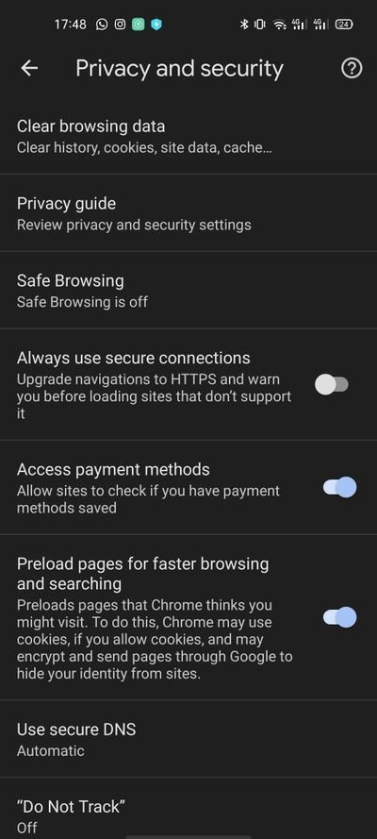Tap the battery indicator icon
Image resolution: width=377 pixels, height=839 pixels.
pyautogui.click(x=344, y=25)
